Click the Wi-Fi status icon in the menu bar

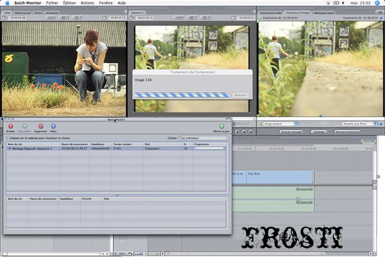tap(329, 3)
